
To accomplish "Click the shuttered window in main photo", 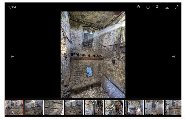I will tap(88, 38).
